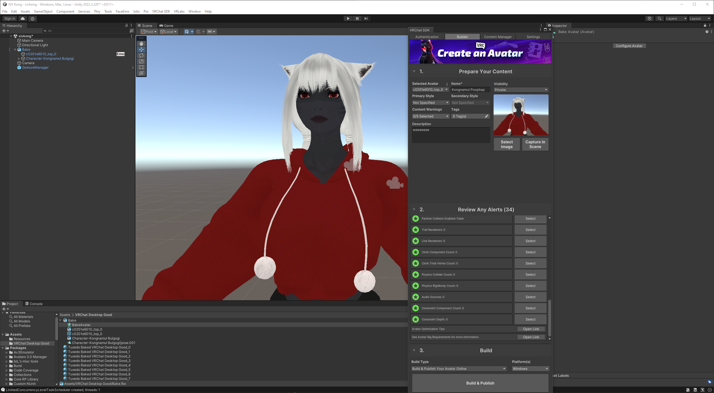
Task: Click the Tags edit pencil icon
Action: [487, 116]
